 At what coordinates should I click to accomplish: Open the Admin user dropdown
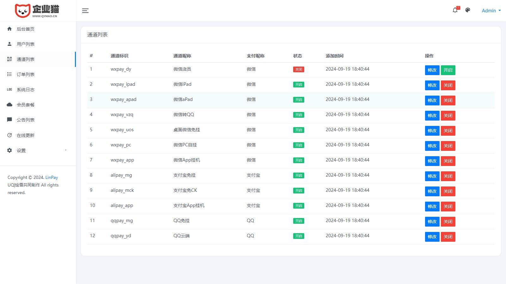point(491,11)
